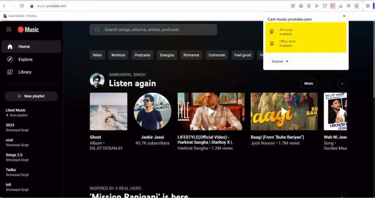Close the Cast popup
The image size is (375, 198).
pyautogui.click(x=344, y=16)
